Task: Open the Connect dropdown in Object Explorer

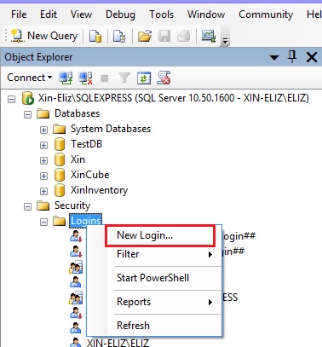Action: click(x=30, y=78)
